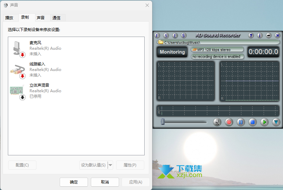This screenshot has height=190, width=283.
Task: Play the recording with the green Play button
Action: point(264,122)
